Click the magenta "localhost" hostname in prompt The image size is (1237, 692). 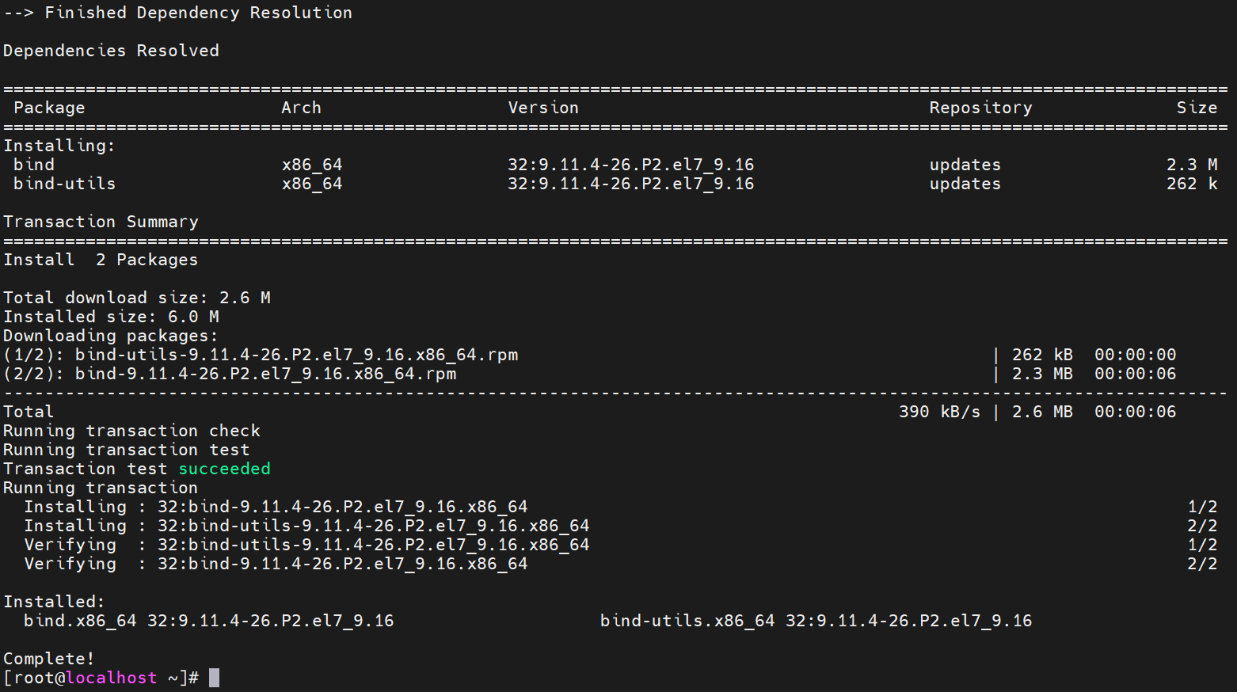(112, 678)
